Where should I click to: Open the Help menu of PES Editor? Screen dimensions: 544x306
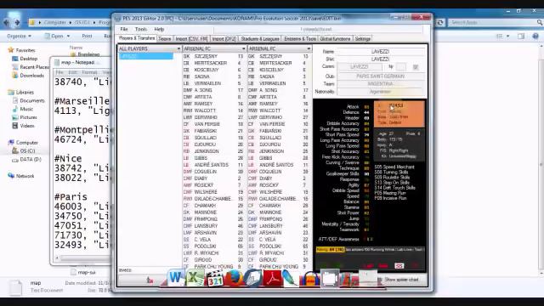click(x=159, y=29)
